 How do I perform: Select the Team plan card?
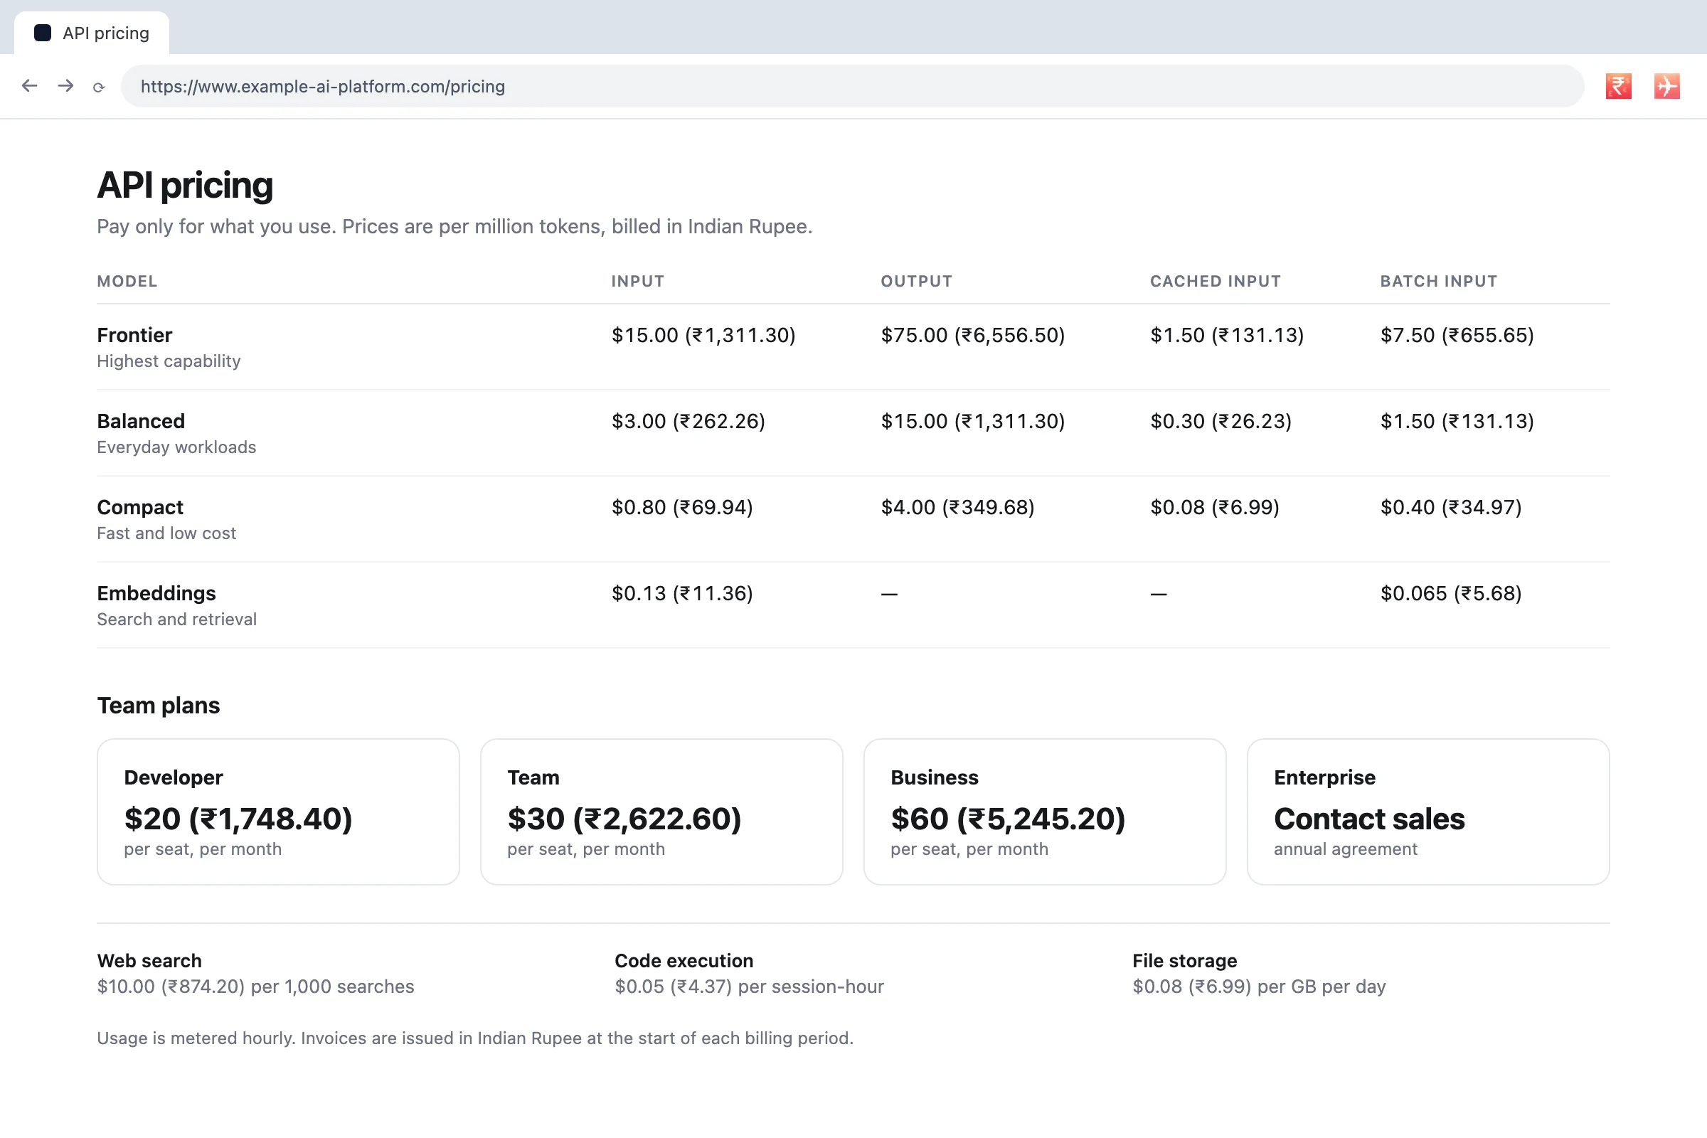tap(661, 812)
